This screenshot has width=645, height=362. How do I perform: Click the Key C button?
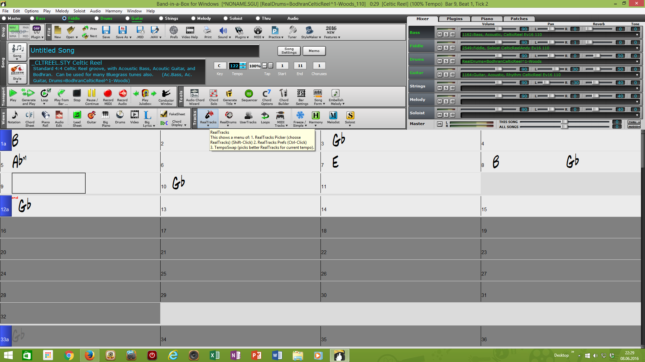pos(219,66)
